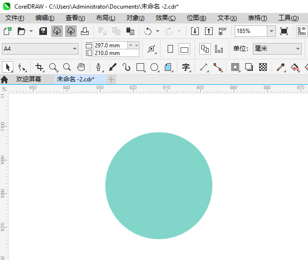
Task: Select the Pan hand tool
Action: pos(81,67)
